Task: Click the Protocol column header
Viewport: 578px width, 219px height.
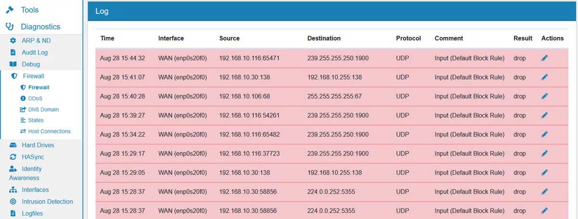Action: coord(408,39)
